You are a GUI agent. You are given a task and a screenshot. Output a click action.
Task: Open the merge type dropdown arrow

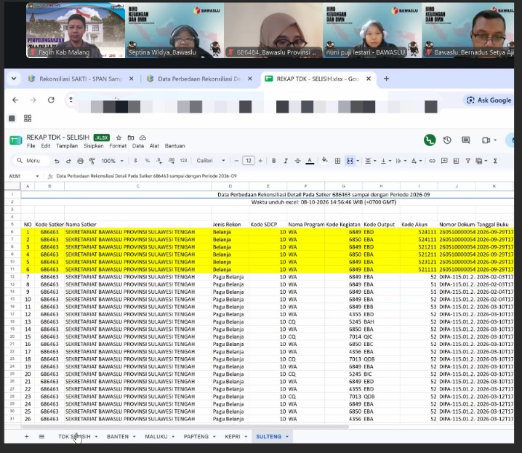coord(358,161)
